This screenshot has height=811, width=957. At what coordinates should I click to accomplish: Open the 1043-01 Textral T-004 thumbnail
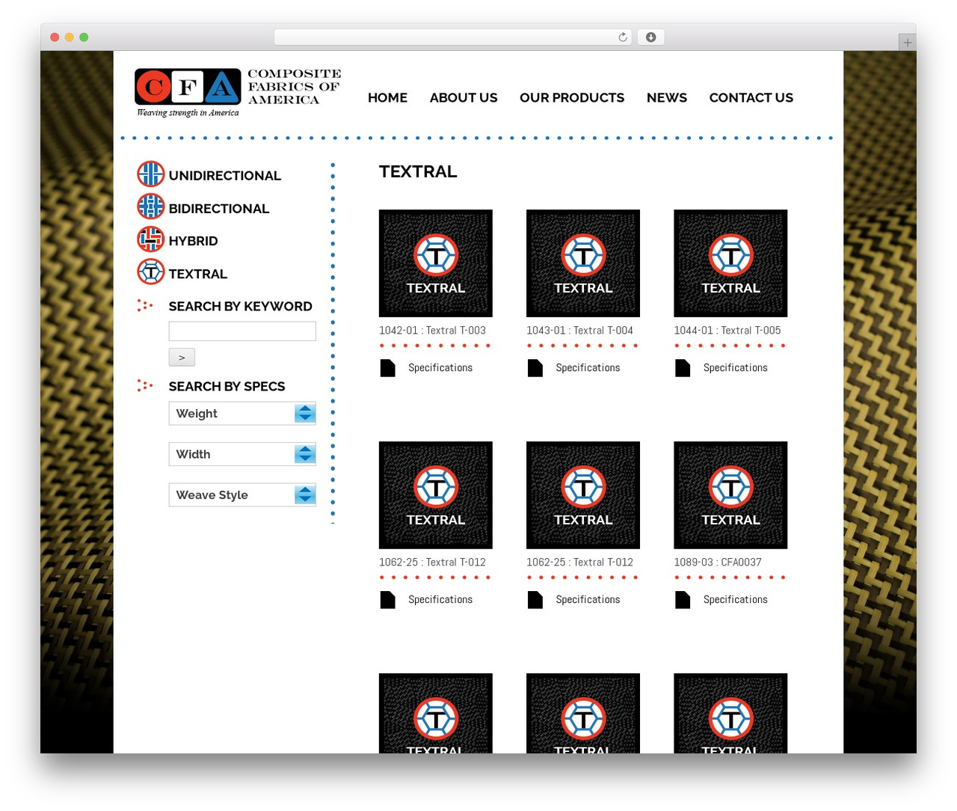pyautogui.click(x=583, y=263)
